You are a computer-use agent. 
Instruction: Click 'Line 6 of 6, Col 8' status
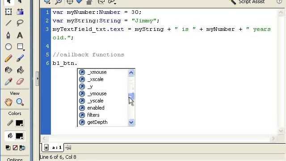[58, 157]
